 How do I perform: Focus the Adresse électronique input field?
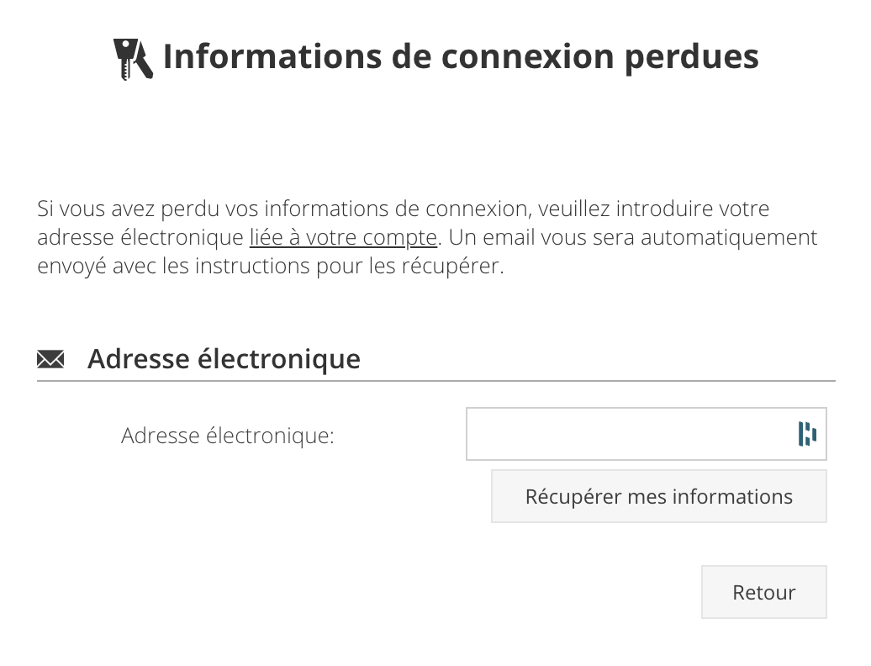click(646, 434)
